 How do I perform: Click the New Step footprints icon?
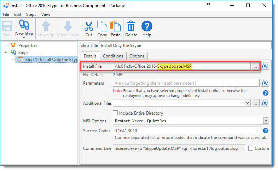[x=24, y=25]
